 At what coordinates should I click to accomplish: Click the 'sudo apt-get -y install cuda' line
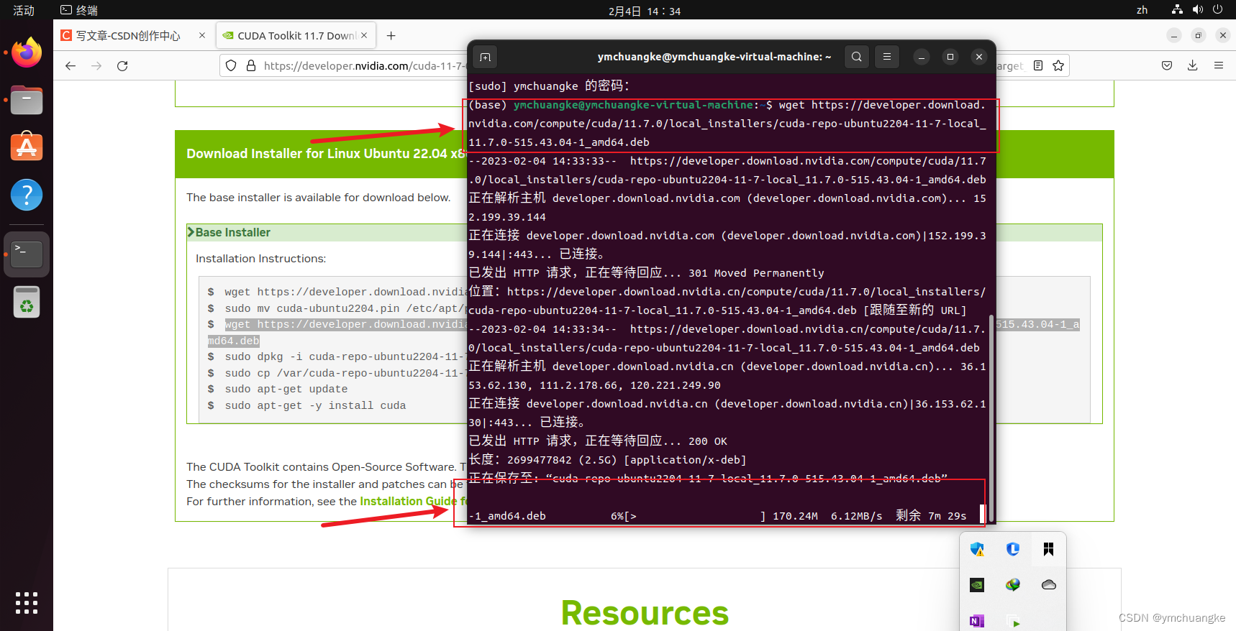(x=315, y=405)
